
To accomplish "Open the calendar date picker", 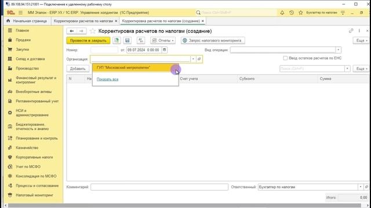I will click(x=165, y=50).
